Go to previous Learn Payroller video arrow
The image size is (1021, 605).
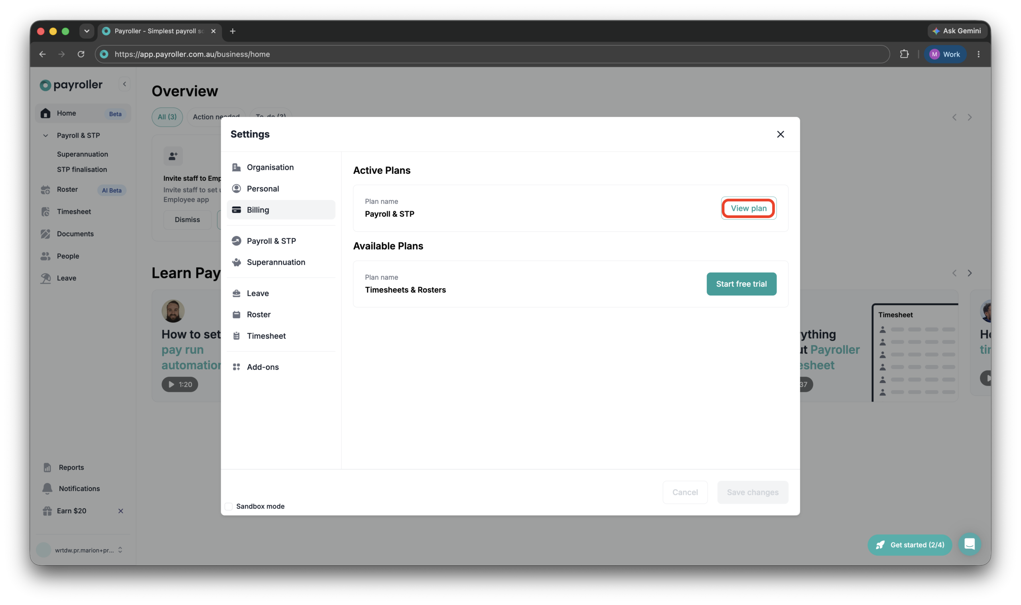click(x=954, y=273)
